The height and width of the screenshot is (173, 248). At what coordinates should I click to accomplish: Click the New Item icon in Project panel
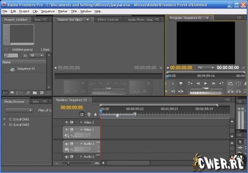(42, 93)
